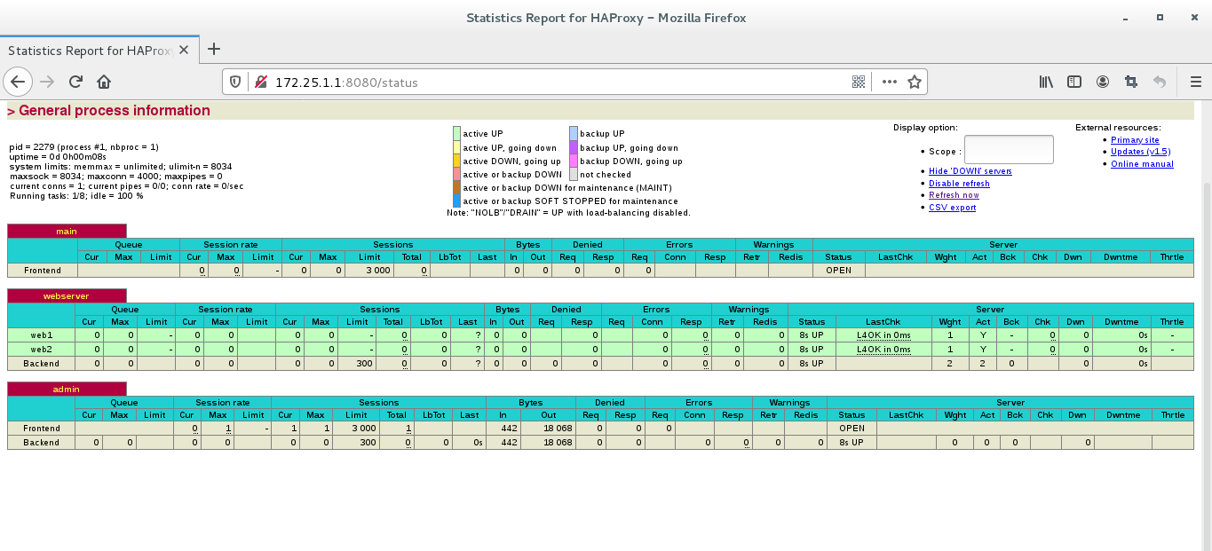Click the admin Frontend OPEN status cell
Screen dimensions: 1212x551
tap(852, 428)
